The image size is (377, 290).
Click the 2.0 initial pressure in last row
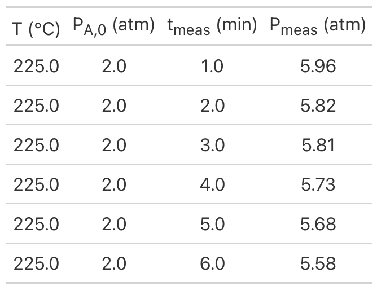point(114,263)
